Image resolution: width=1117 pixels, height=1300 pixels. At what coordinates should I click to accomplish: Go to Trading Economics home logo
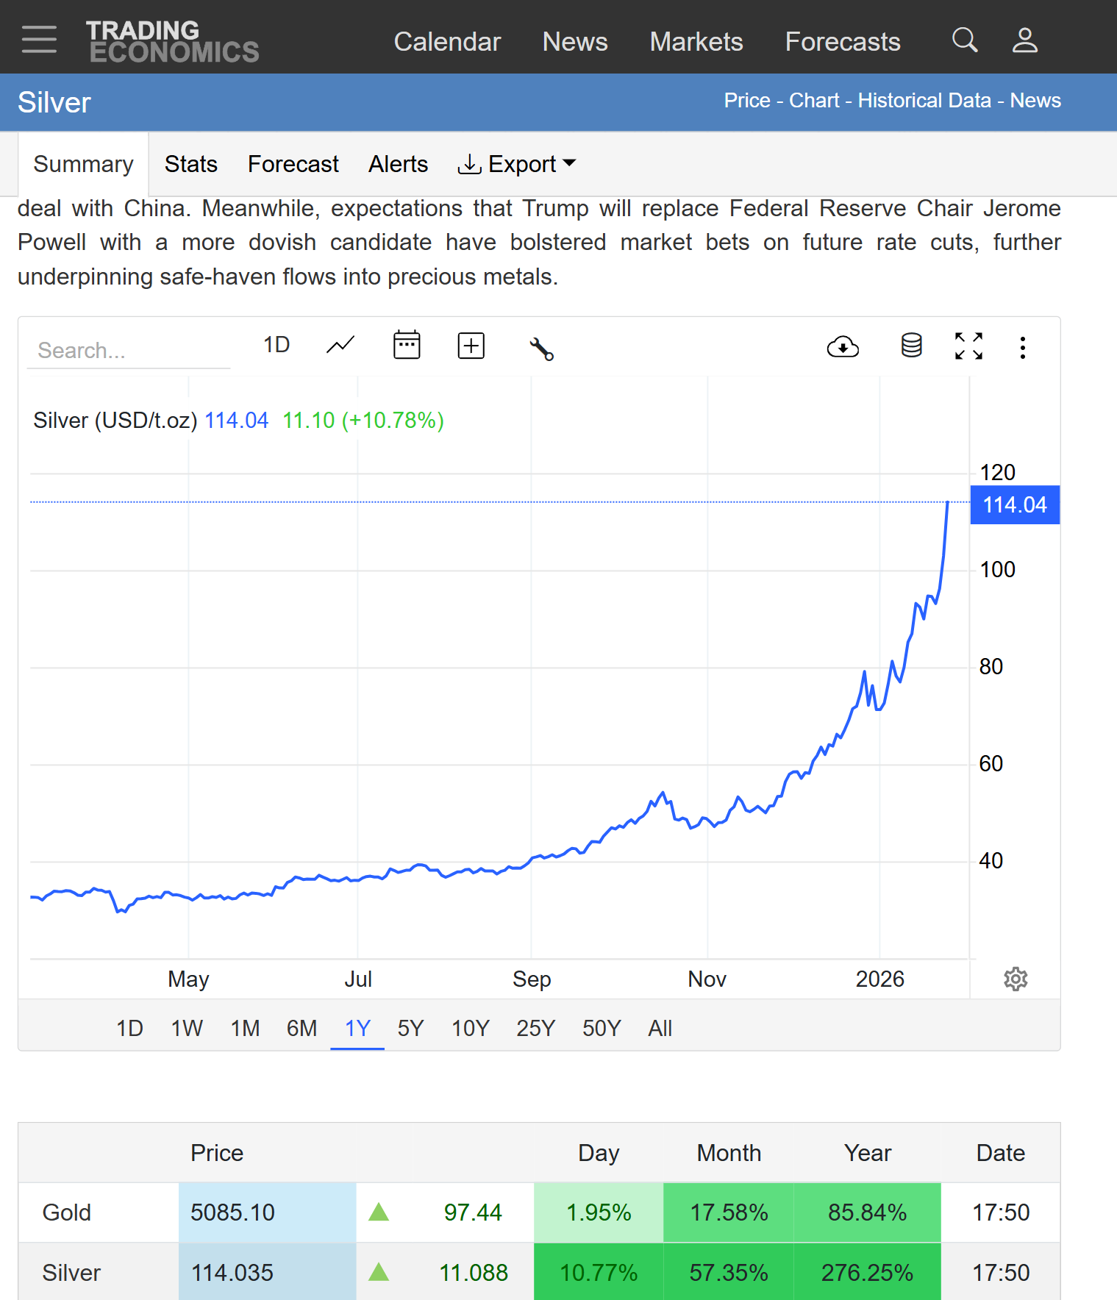(x=173, y=41)
